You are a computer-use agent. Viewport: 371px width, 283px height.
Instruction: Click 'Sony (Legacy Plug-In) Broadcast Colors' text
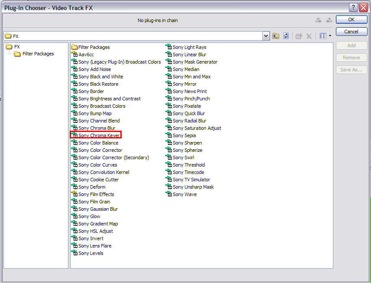(x=119, y=62)
